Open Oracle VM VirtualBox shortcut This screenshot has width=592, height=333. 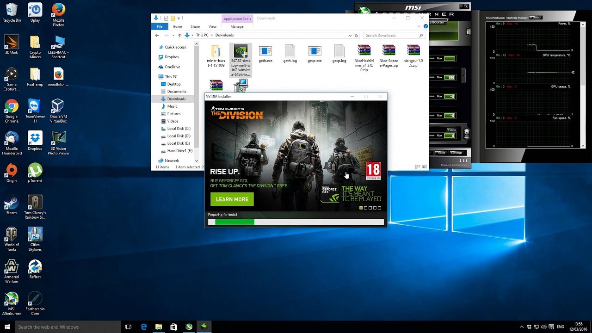[58, 111]
